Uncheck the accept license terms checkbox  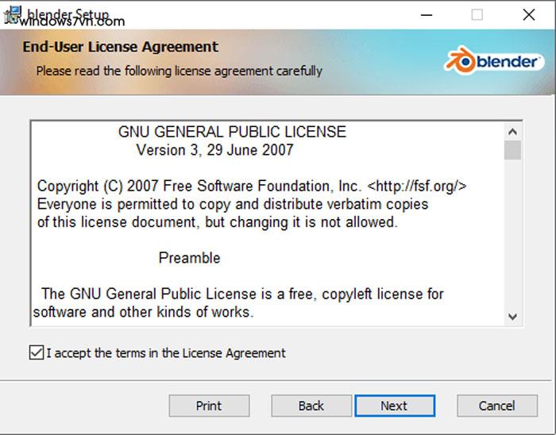[x=36, y=352]
